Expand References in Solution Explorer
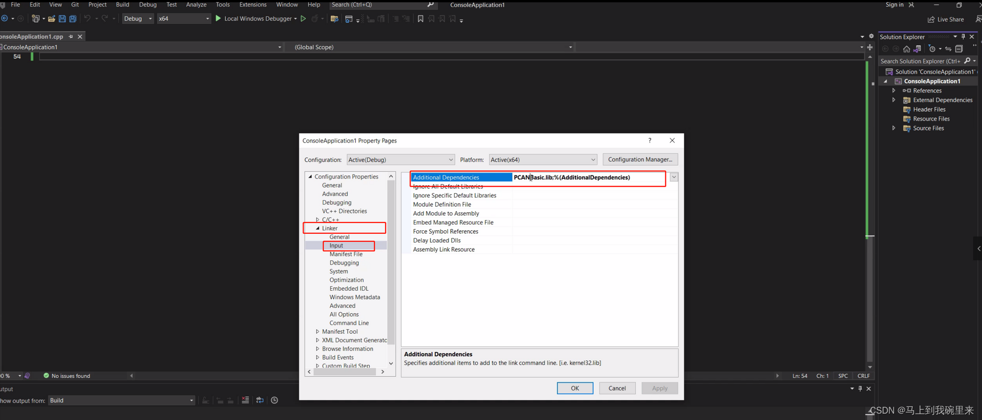The image size is (982, 420). (x=894, y=91)
